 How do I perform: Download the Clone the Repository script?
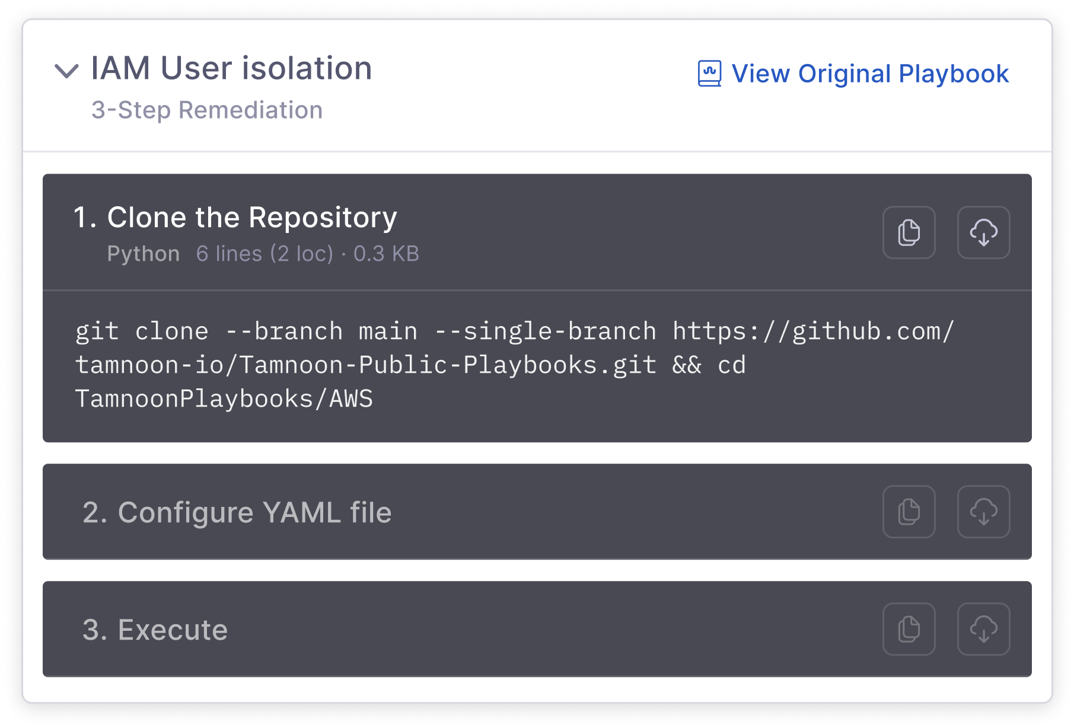click(x=983, y=232)
